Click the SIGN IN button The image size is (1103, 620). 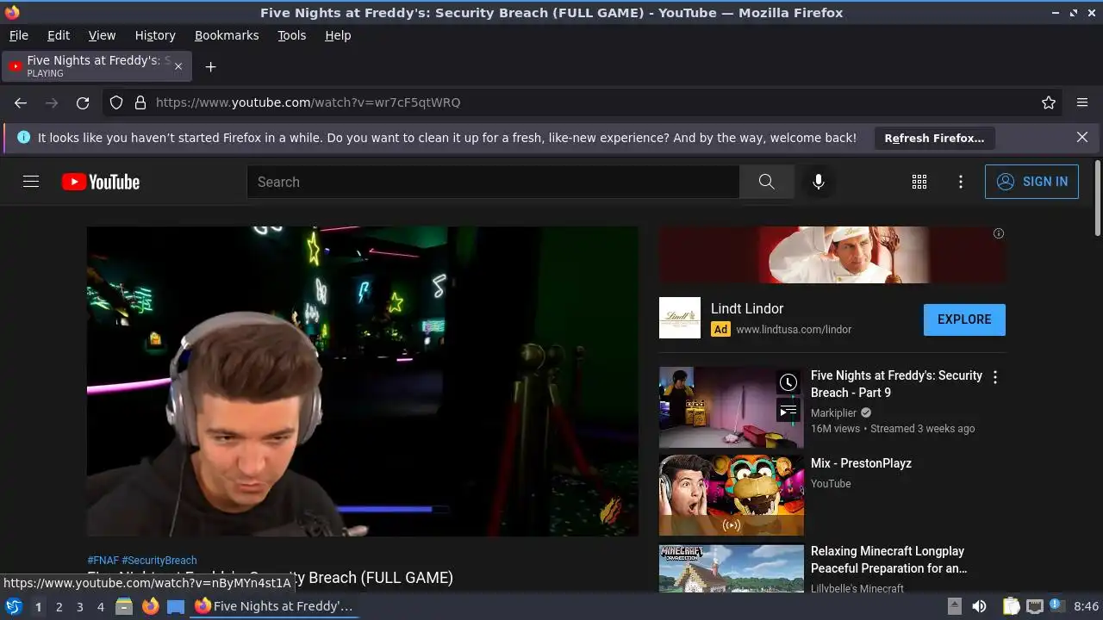click(1031, 182)
